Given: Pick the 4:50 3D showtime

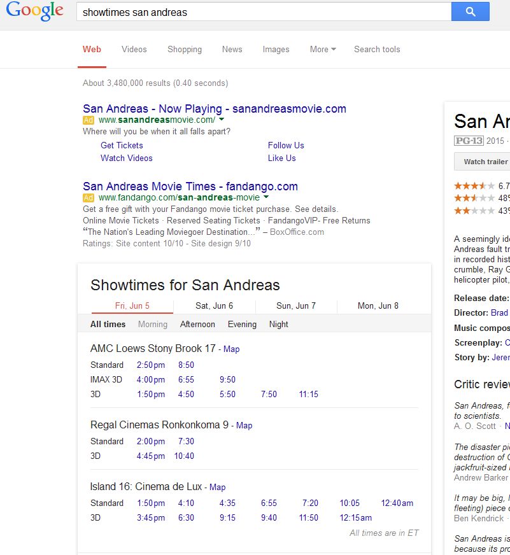Looking at the screenshot, I should [186, 395].
